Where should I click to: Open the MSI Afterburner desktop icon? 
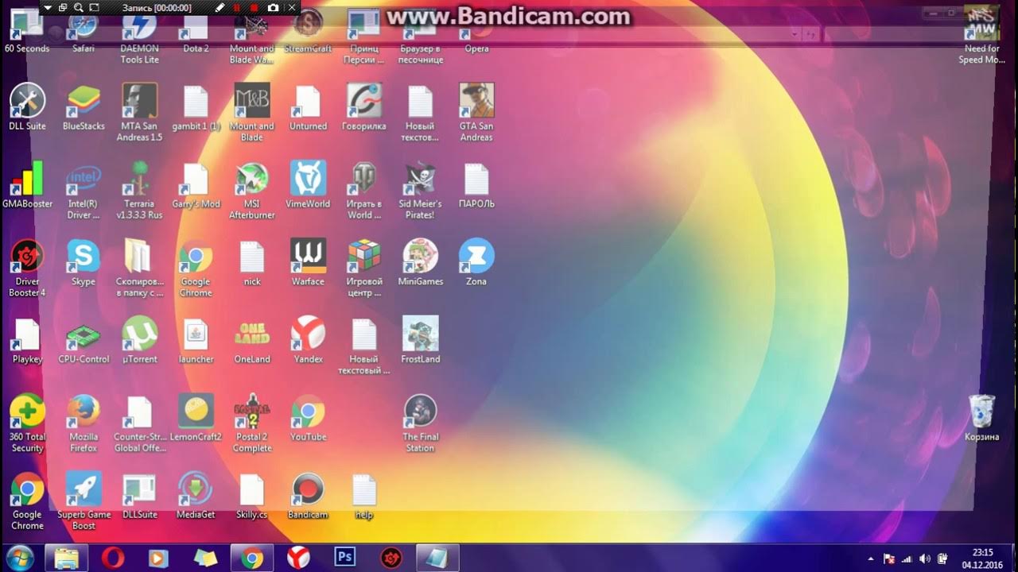252,190
